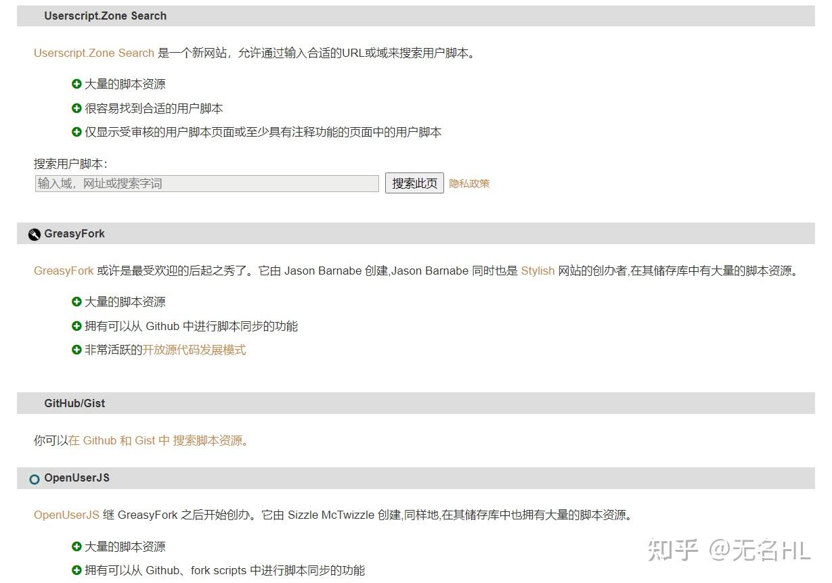This screenshot has width=832, height=583.
Task: Open the 隐私政策 privacy policy link
Action: 469,183
